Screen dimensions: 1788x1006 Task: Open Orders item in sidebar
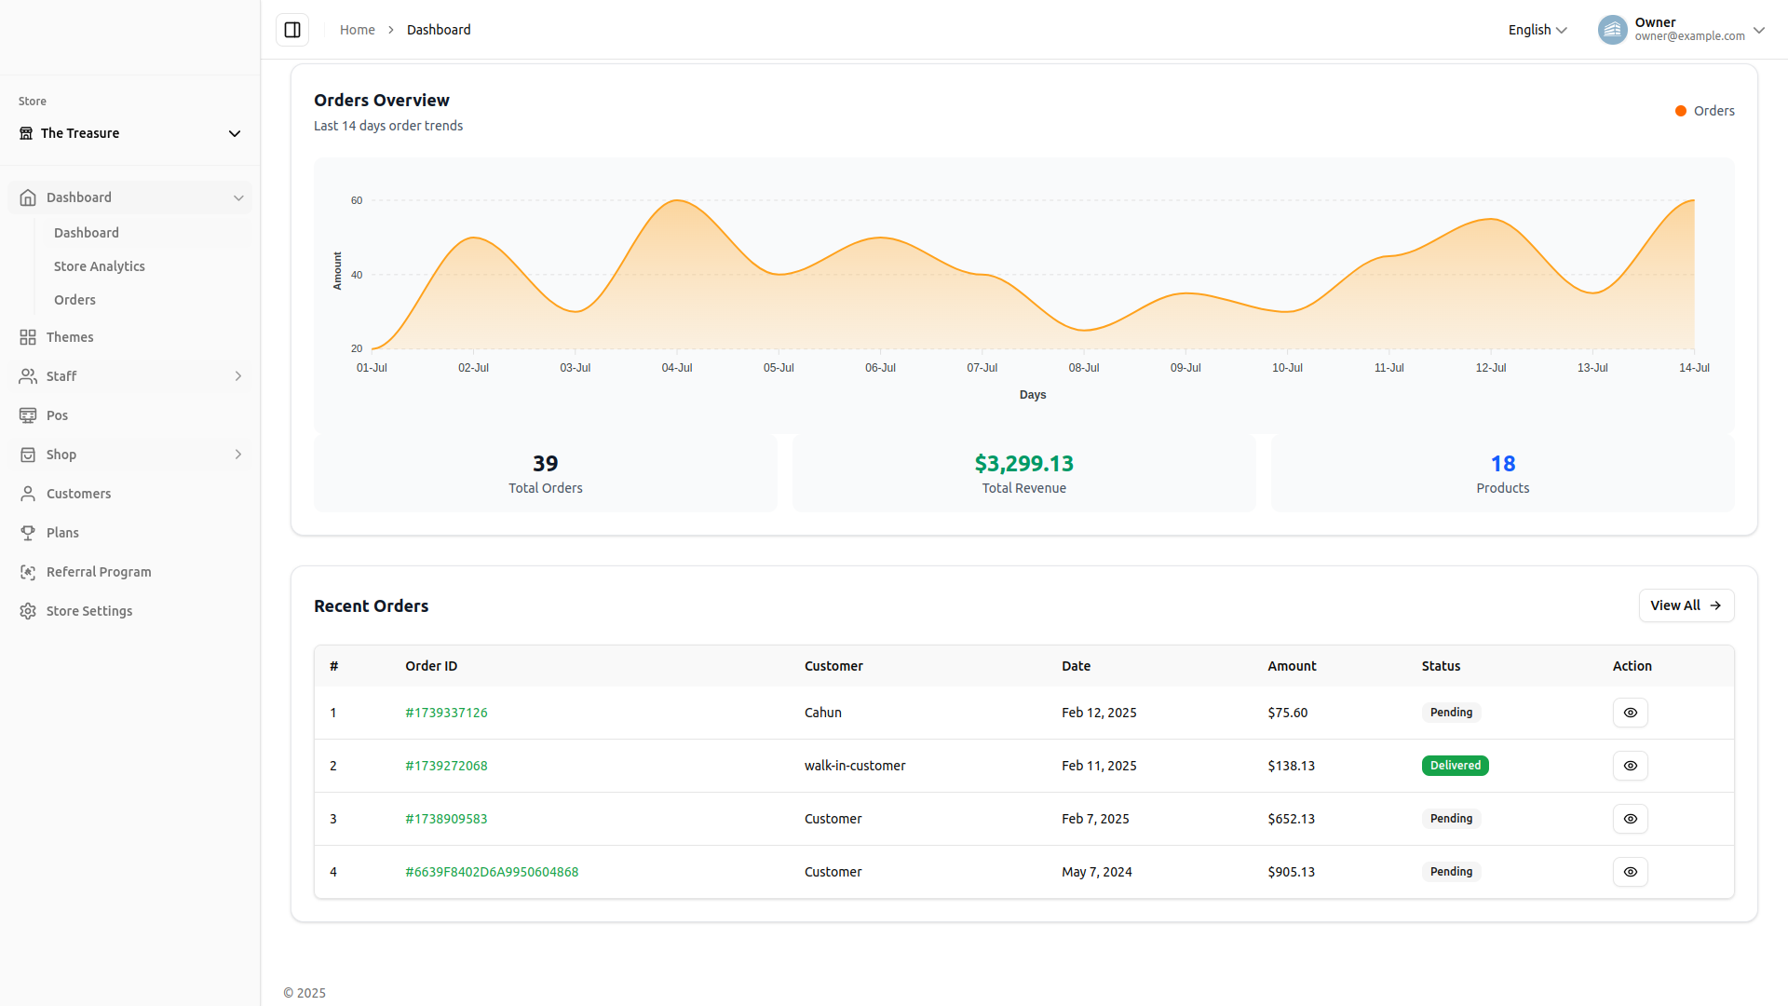74,300
